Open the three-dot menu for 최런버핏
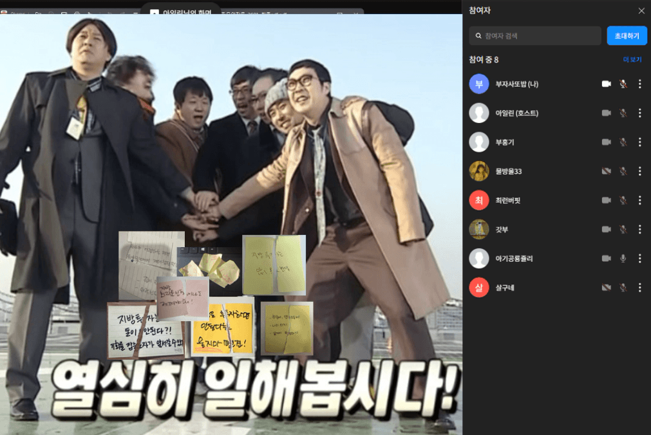 click(640, 200)
